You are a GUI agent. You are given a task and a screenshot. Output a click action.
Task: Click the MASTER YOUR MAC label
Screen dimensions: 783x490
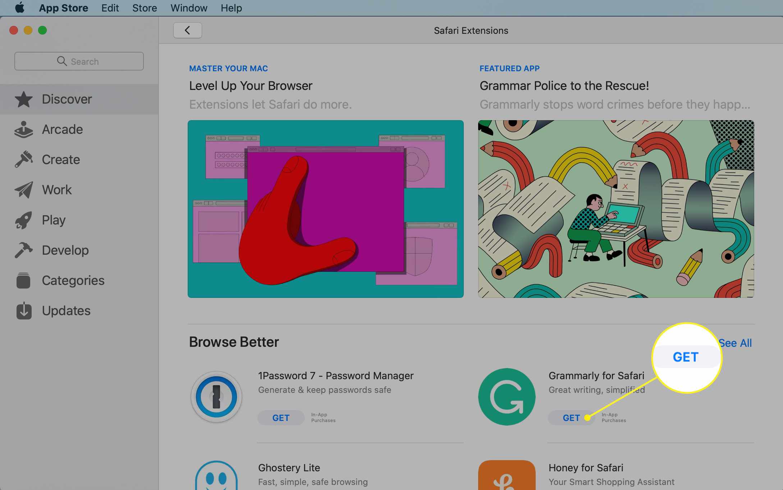click(228, 68)
